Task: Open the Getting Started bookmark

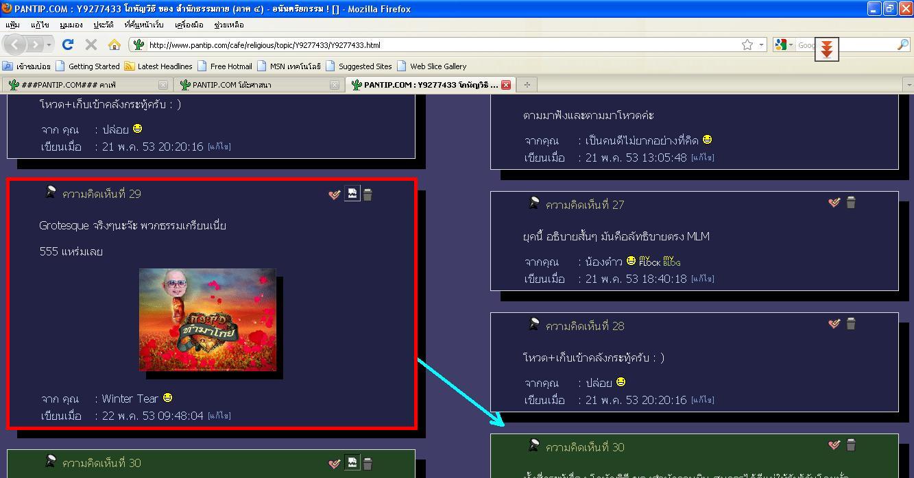Action: [88, 66]
